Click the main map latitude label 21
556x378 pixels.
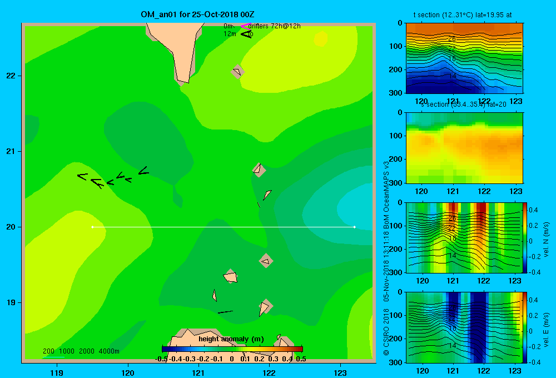point(11,151)
